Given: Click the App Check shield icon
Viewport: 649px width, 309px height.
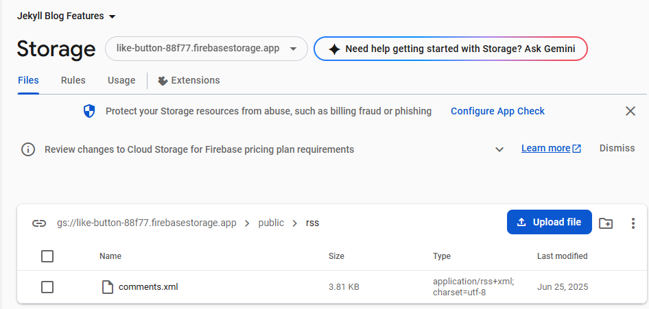Looking at the screenshot, I should tap(89, 111).
